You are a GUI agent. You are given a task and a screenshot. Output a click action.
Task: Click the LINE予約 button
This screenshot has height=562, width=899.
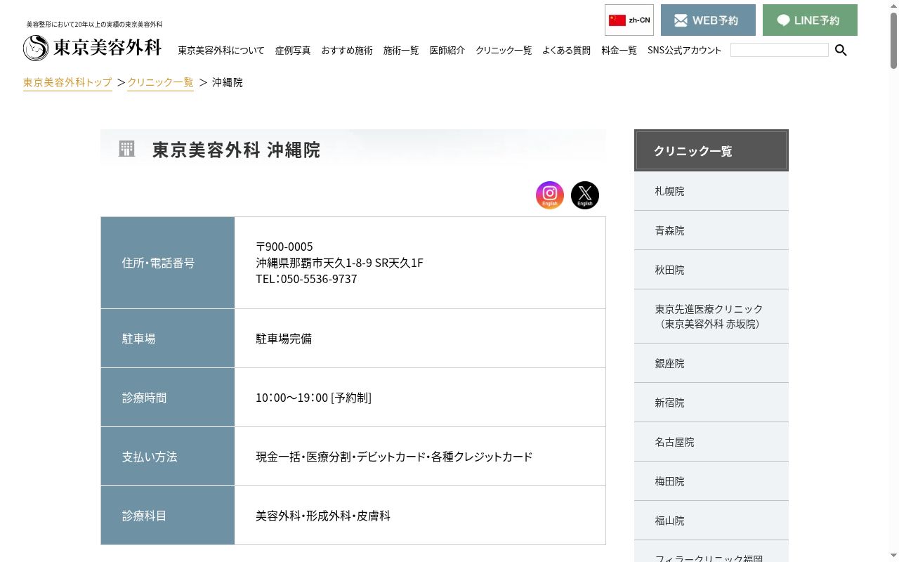810,20
